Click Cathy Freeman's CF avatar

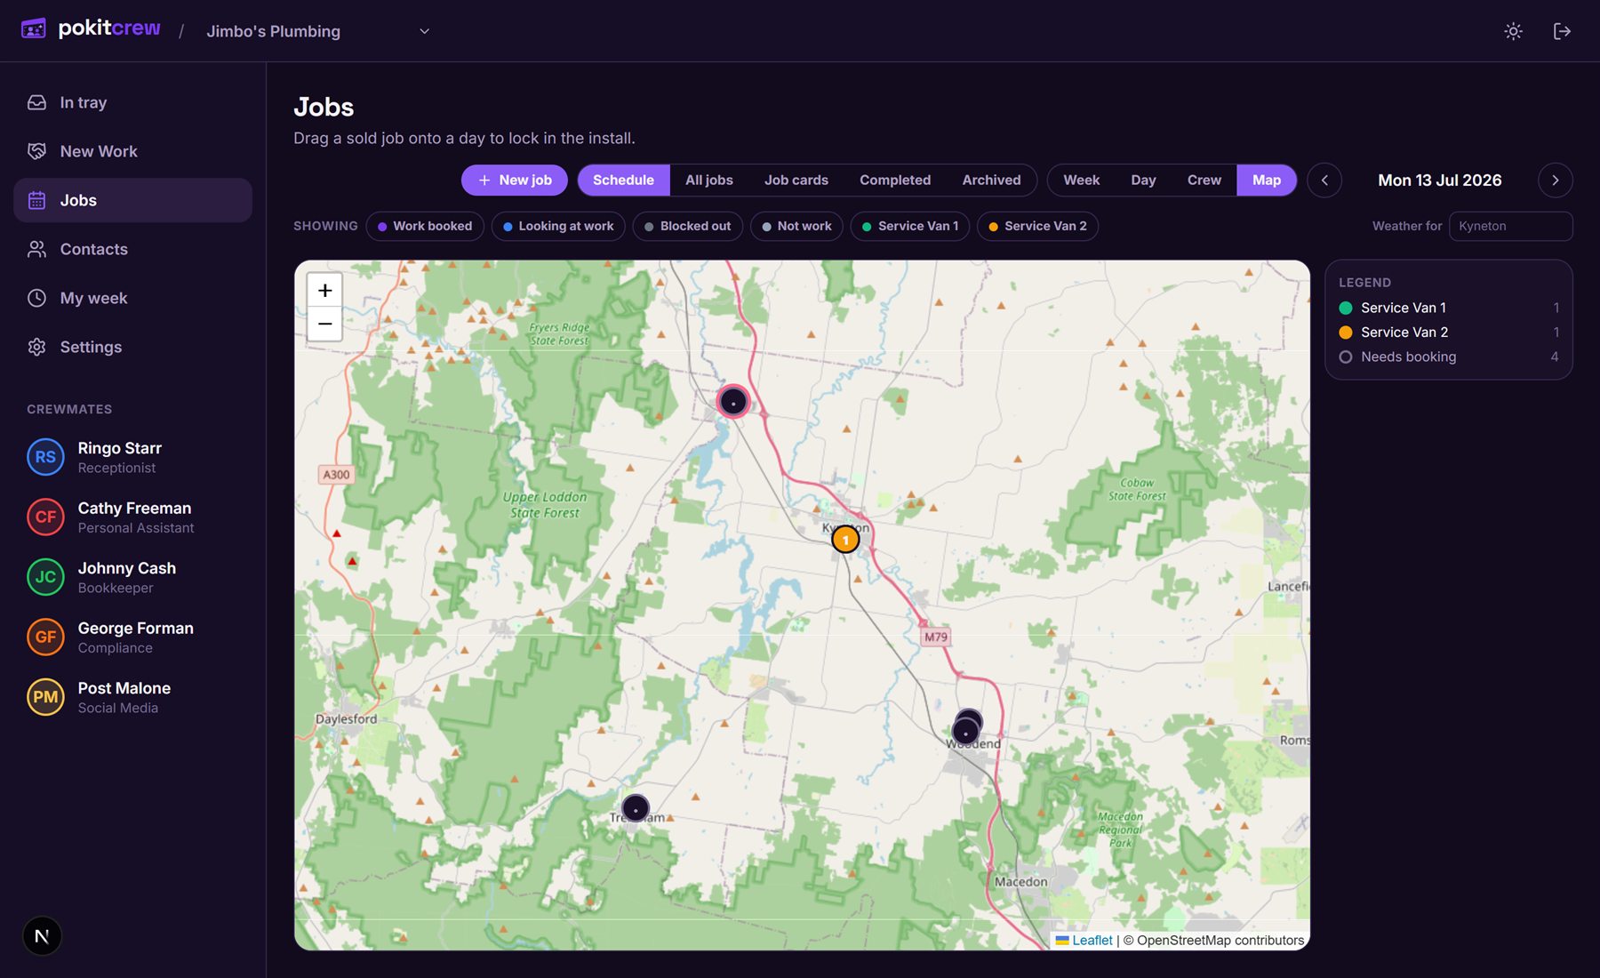[x=45, y=517]
